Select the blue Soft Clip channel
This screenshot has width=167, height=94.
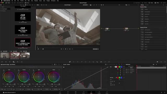(121, 78)
